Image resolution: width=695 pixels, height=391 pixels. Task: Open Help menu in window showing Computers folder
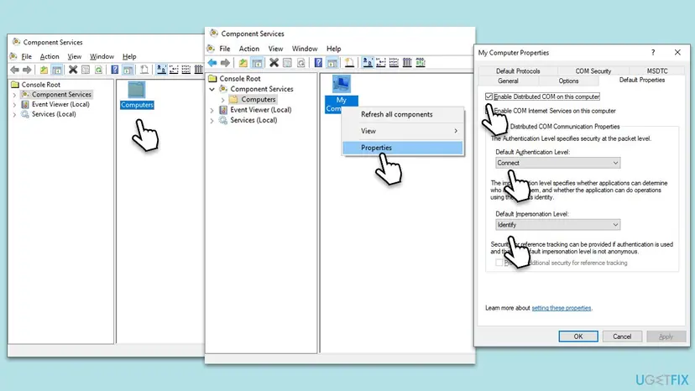tap(129, 57)
